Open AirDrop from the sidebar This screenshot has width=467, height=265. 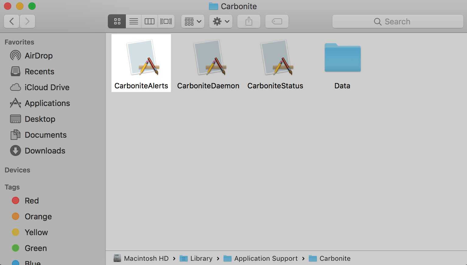38,56
